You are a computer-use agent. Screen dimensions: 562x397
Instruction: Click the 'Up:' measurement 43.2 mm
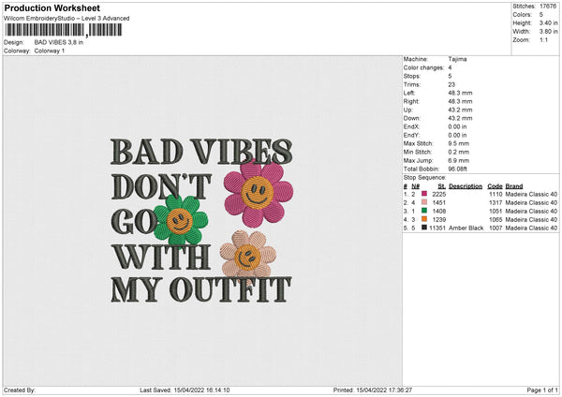tap(460, 110)
